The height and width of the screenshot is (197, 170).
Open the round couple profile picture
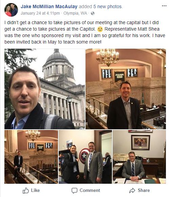tap(11, 10)
